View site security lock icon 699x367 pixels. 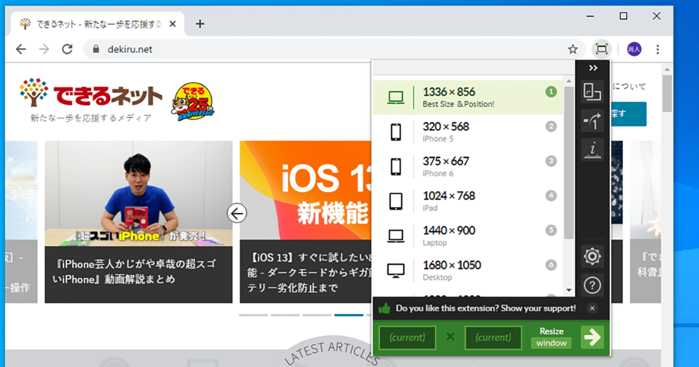[x=96, y=49]
